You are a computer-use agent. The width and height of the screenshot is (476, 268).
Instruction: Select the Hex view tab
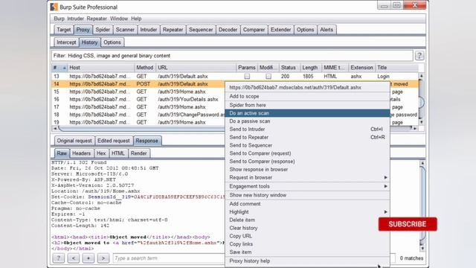pyautogui.click(x=101, y=153)
